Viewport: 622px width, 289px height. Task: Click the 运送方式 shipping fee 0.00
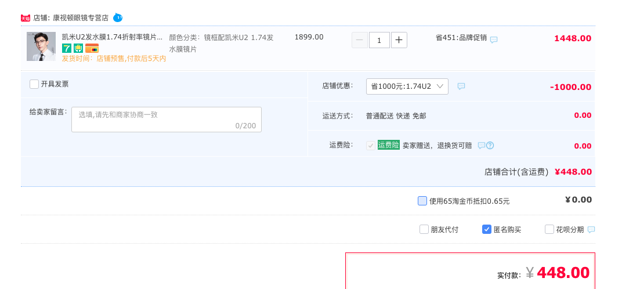583,115
